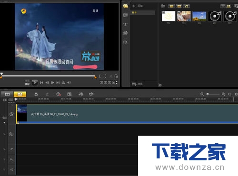This screenshot has width=238, height=176.
Task: Toggle show videos filter in library
Action: click(x=171, y=6)
